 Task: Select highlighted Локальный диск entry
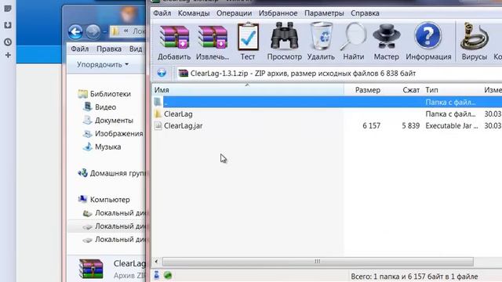click(120, 226)
